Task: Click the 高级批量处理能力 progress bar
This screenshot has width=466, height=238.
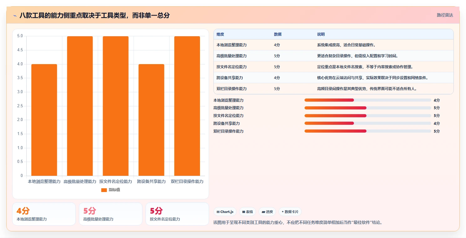Action: point(368,108)
